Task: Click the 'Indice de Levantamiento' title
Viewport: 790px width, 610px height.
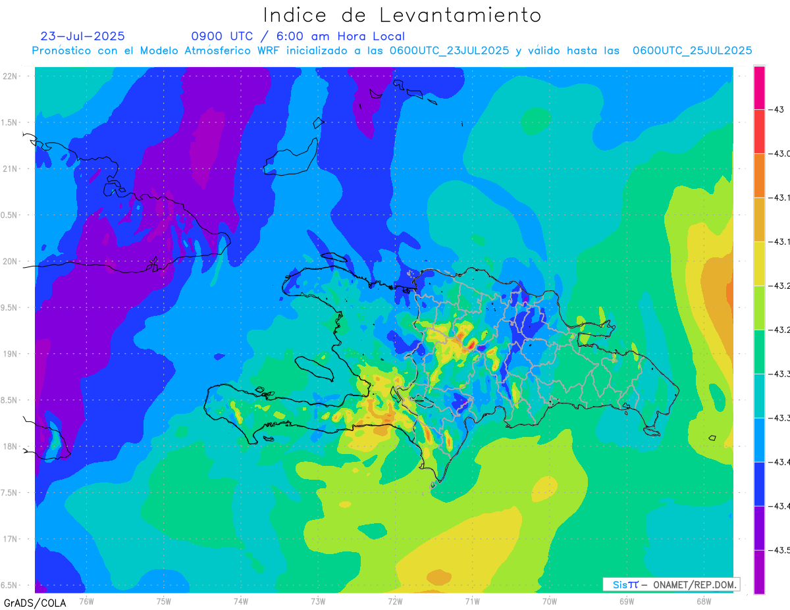Action: coord(402,14)
